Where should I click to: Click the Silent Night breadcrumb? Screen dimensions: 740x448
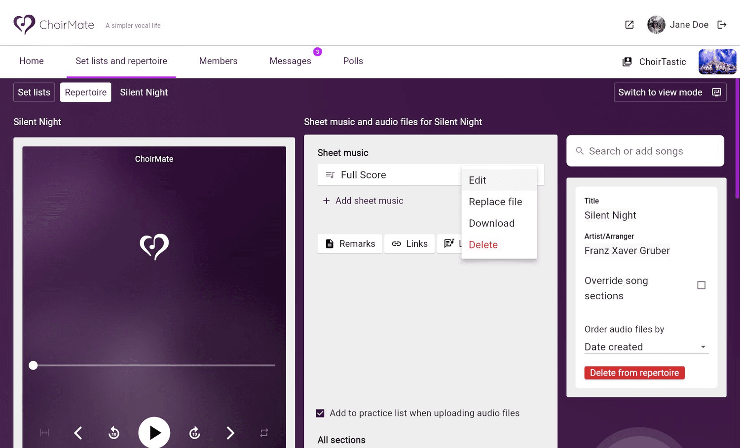pos(144,92)
